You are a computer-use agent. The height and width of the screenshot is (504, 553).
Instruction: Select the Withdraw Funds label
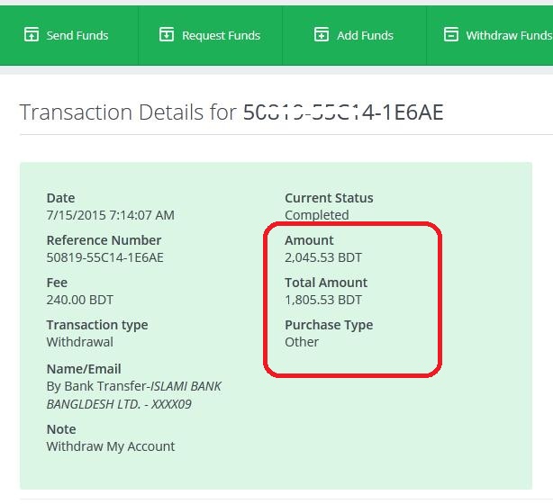coord(508,35)
